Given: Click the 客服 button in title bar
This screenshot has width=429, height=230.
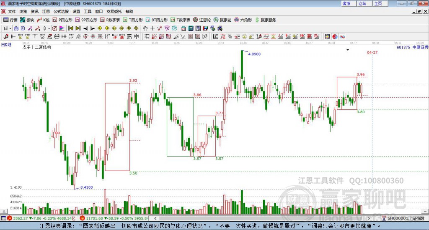Looking at the screenshot, I should pos(349,3).
